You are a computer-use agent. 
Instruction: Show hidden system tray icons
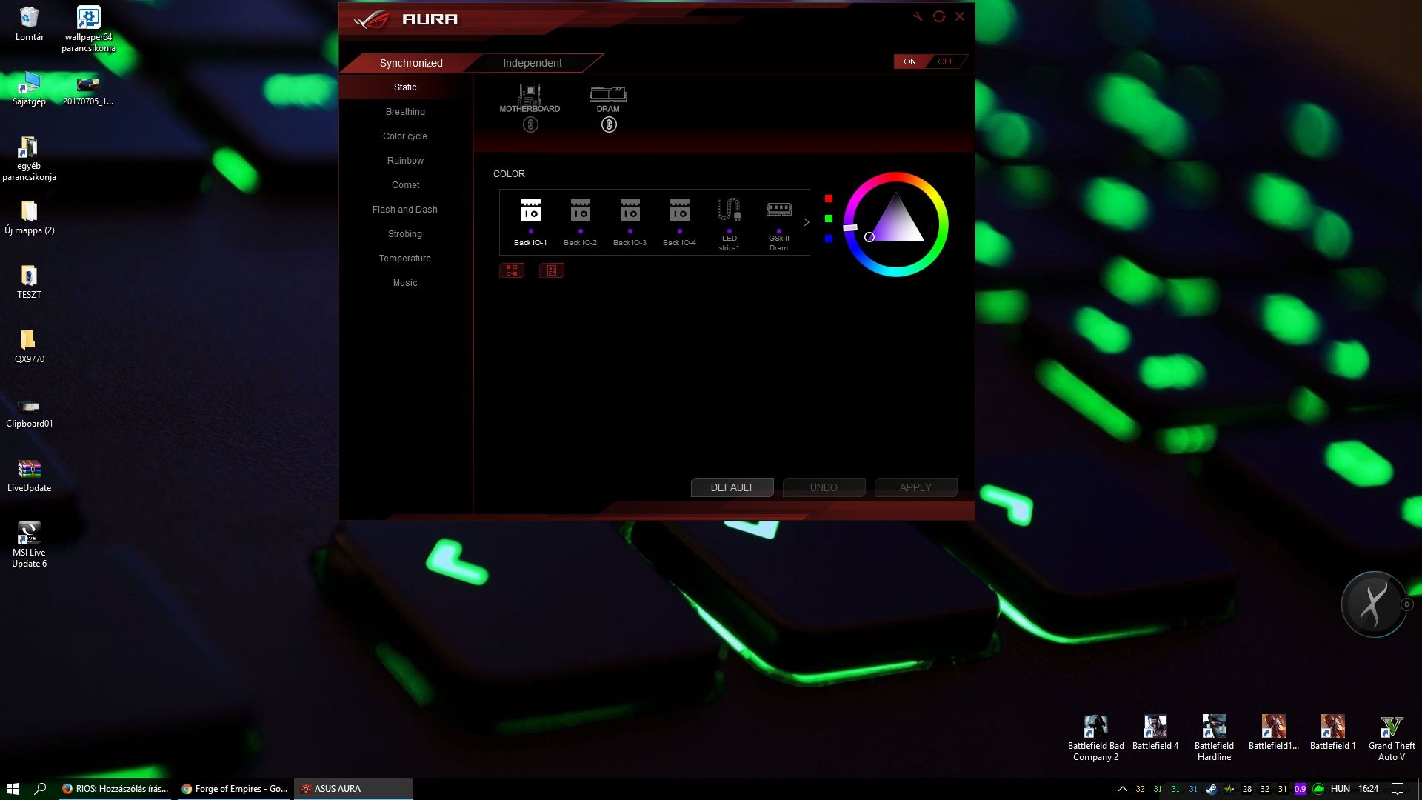1122,789
